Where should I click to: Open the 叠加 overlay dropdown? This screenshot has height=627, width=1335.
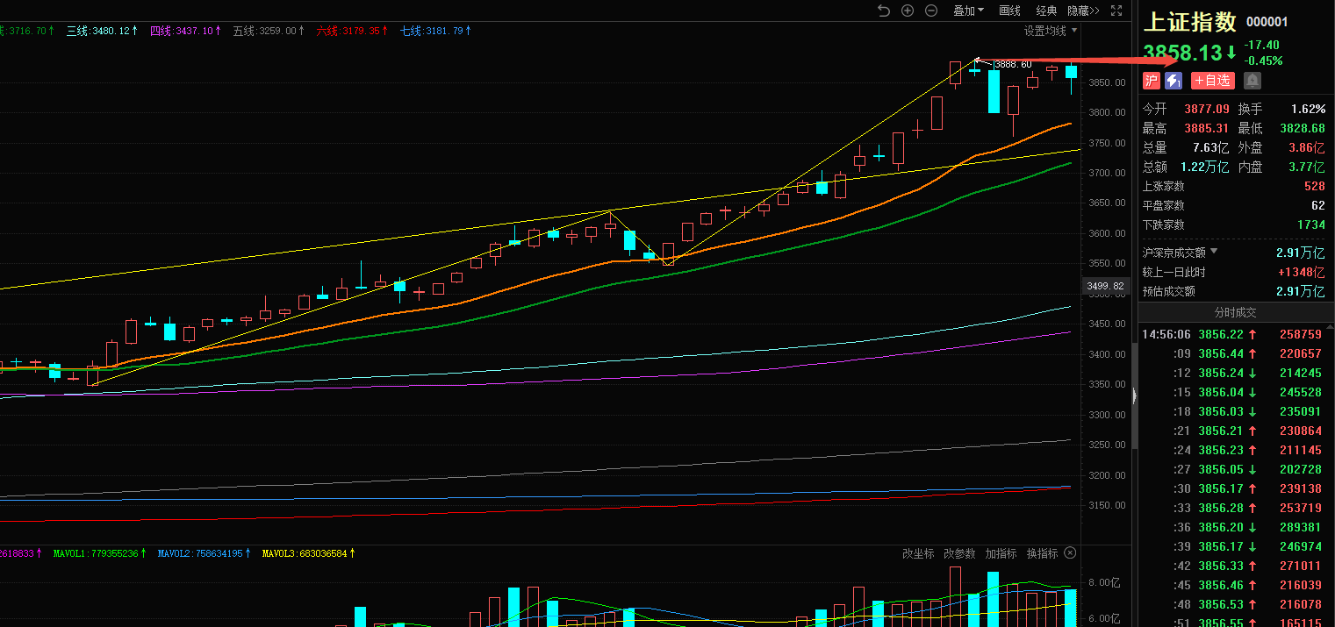point(968,11)
